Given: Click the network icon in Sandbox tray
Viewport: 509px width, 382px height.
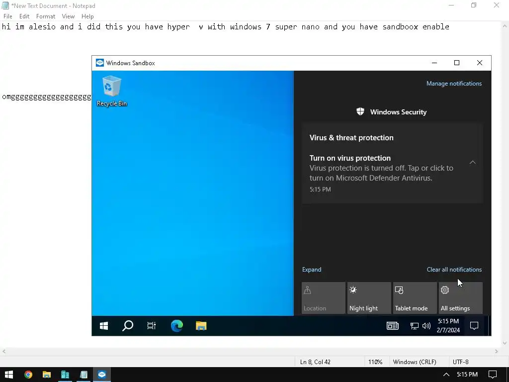Looking at the screenshot, I should (414, 326).
